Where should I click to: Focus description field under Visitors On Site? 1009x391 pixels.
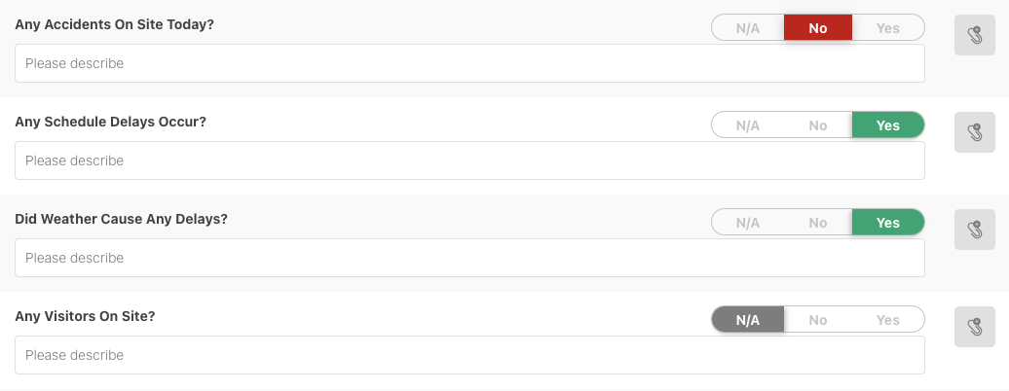tap(469, 355)
